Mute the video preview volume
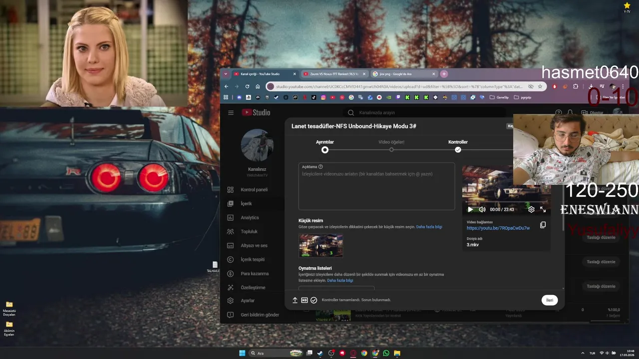Screen dimensions: 639x359 click(482, 209)
